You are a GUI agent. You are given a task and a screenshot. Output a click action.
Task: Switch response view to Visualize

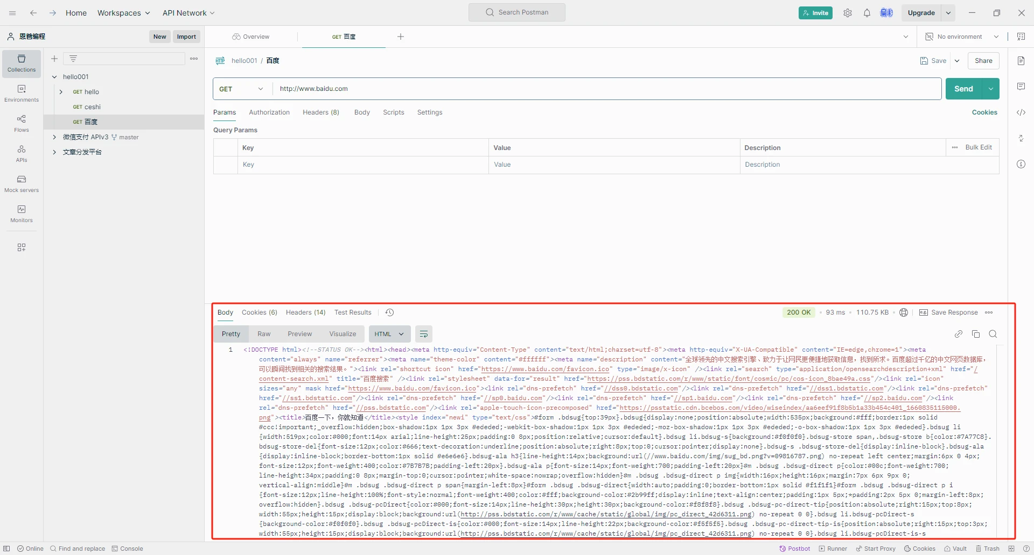(x=343, y=334)
